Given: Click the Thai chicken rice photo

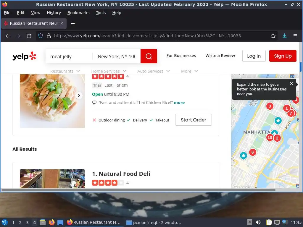Looking at the screenshot, I should tap(52, 101).
